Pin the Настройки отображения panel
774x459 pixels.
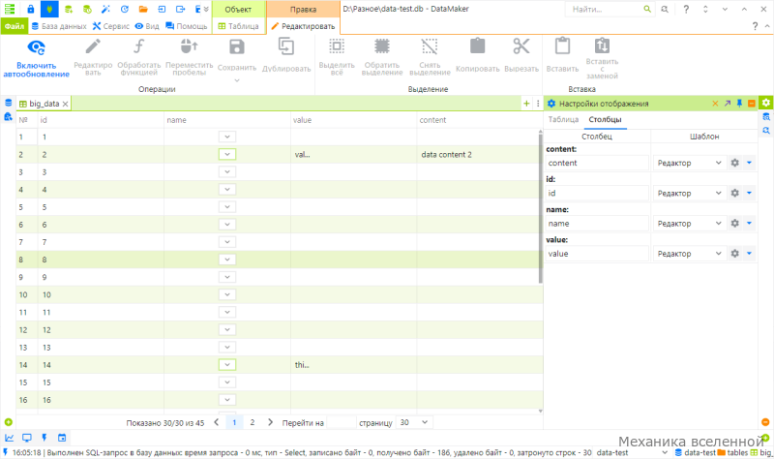[x=739, y=104]
